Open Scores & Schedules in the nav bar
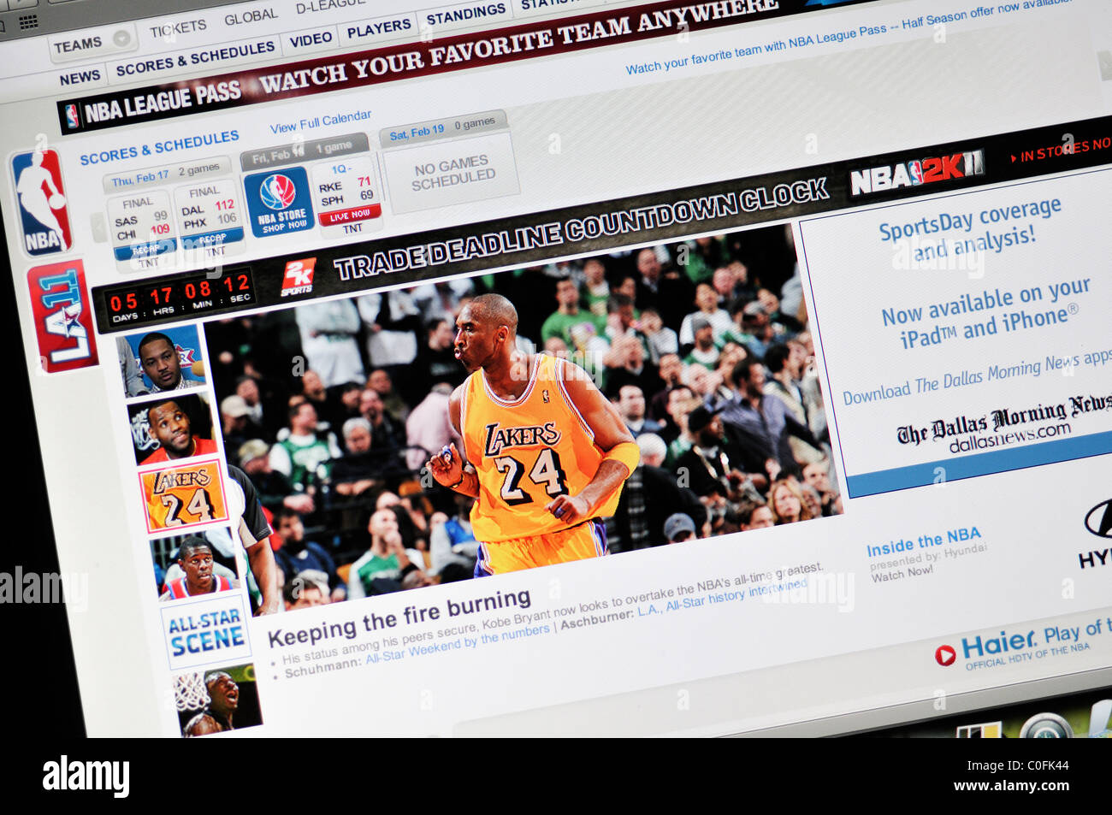Screen dimensions: 1112x815 coord(195,58)
